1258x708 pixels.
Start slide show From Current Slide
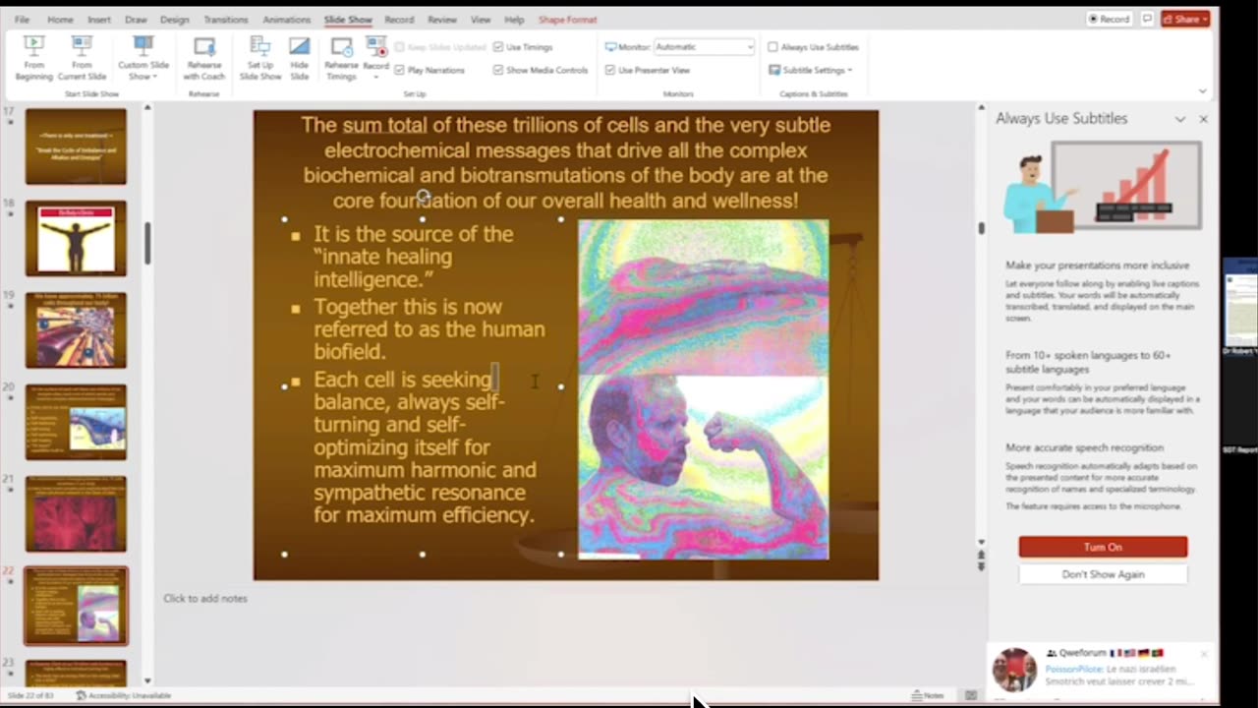click(82, 58)
